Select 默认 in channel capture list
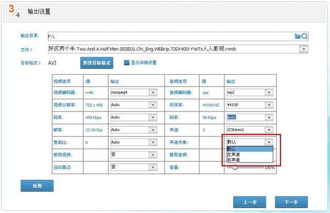This screenshot has width=330, height=213. click(x=250, y=149)
